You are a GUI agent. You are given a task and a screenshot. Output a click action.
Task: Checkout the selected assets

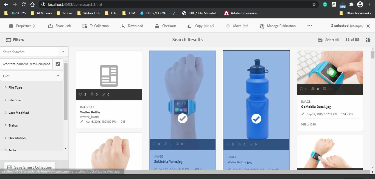pos(165,26)
